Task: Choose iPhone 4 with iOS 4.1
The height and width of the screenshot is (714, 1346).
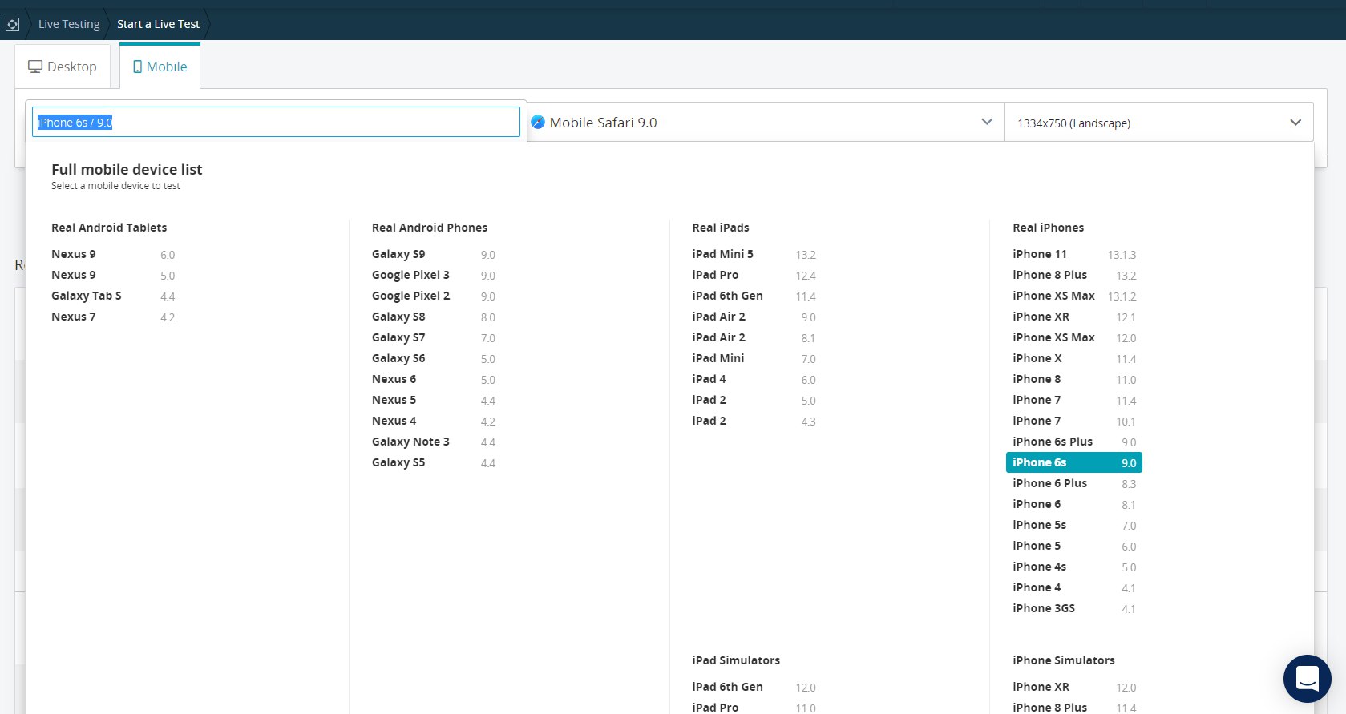Action: [1074, 587]
